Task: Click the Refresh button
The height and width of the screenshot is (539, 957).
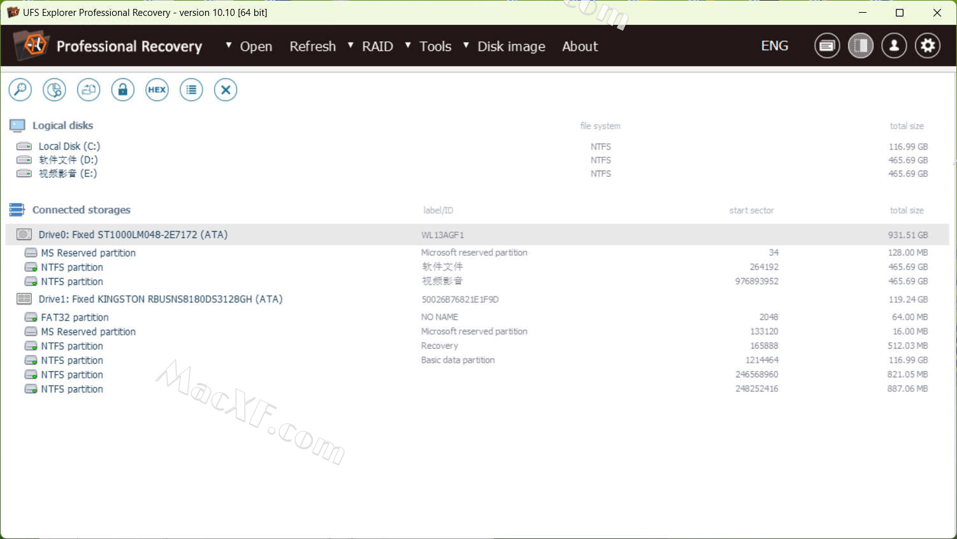Action: [x=312, y=46]
